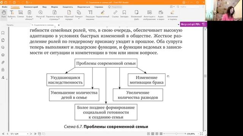Open the tab list dropdown arrow

[x=178, y=25]
